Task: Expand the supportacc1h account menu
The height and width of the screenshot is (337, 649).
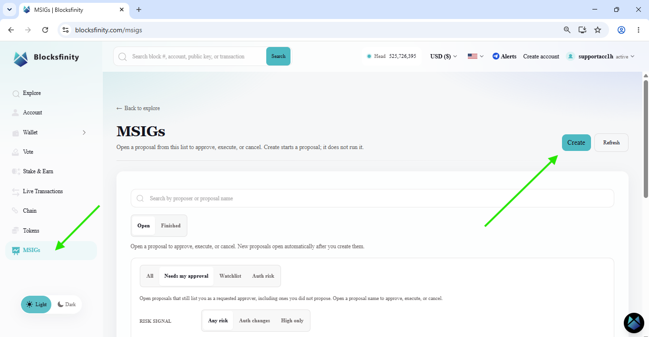Action: [x=632, y=56]
